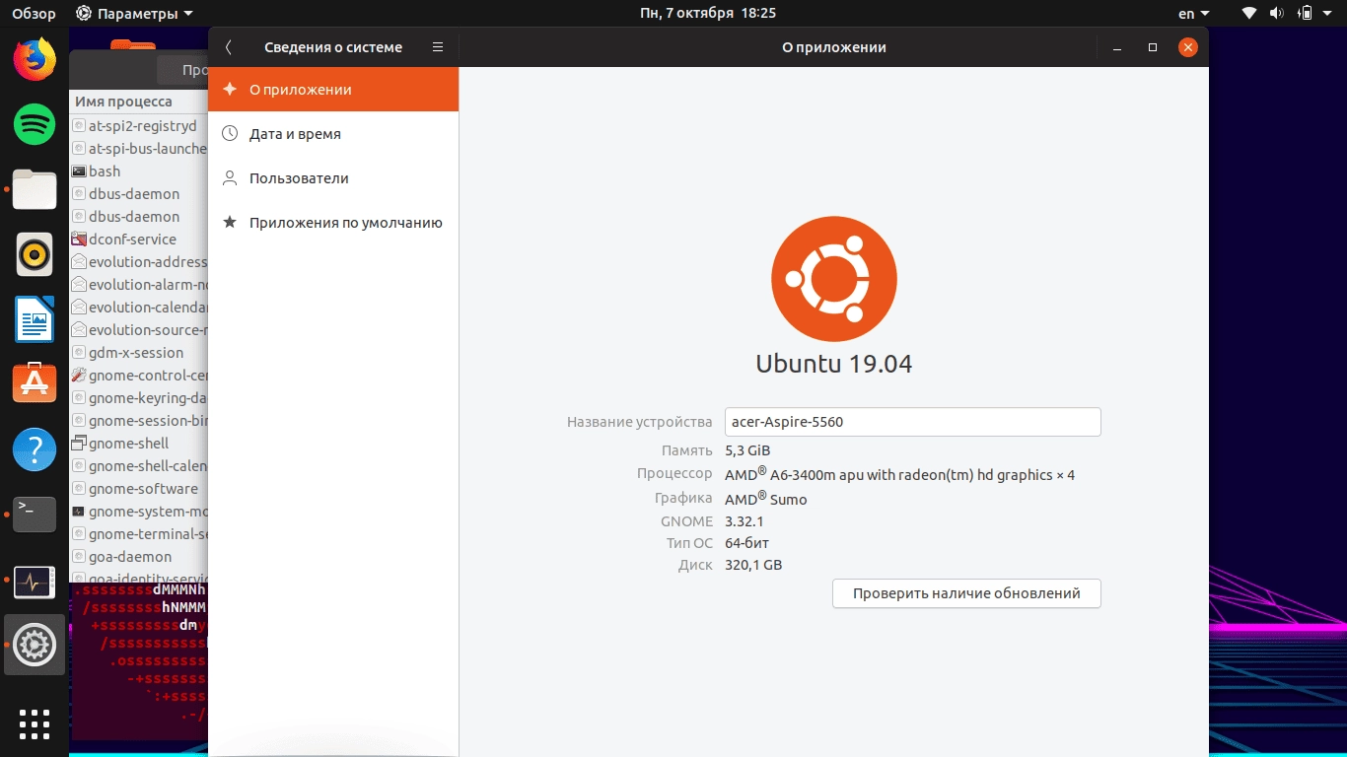This screenshot has width=1347, height=757.
Task: Click the AMD Sumo graphics value
Action: (766, 499)
